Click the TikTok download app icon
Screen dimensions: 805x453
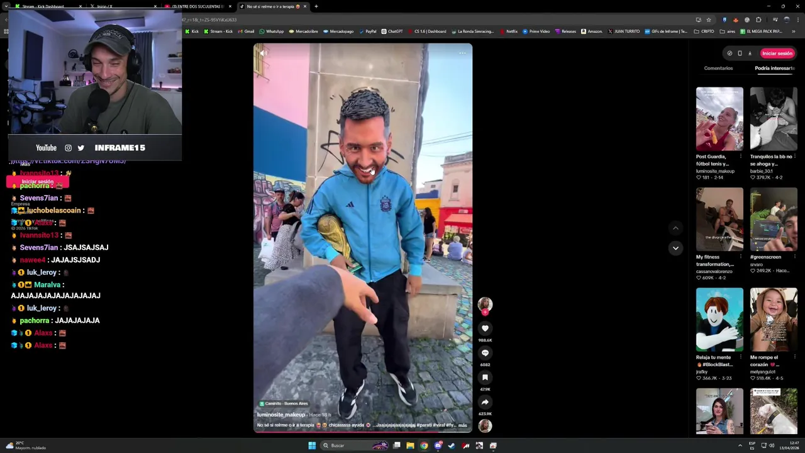point(750,53)
